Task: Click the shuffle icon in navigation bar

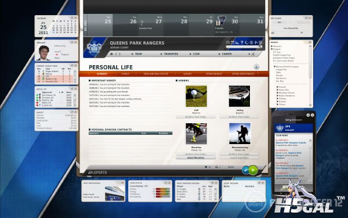Action: click(253, 54)
